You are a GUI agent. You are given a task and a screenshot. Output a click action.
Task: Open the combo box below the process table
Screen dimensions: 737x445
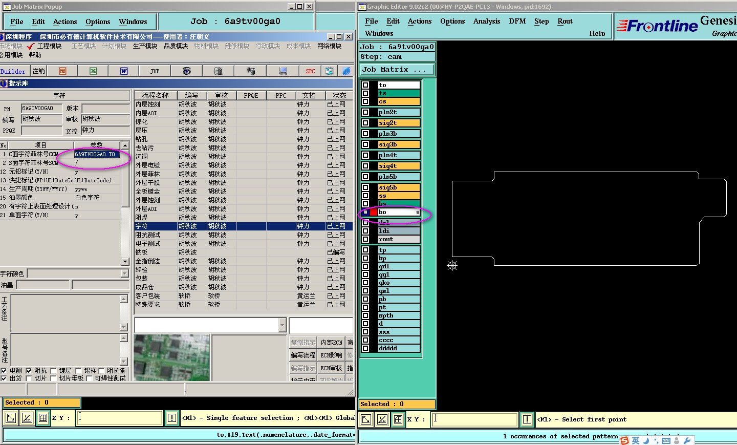pos(282,325)
